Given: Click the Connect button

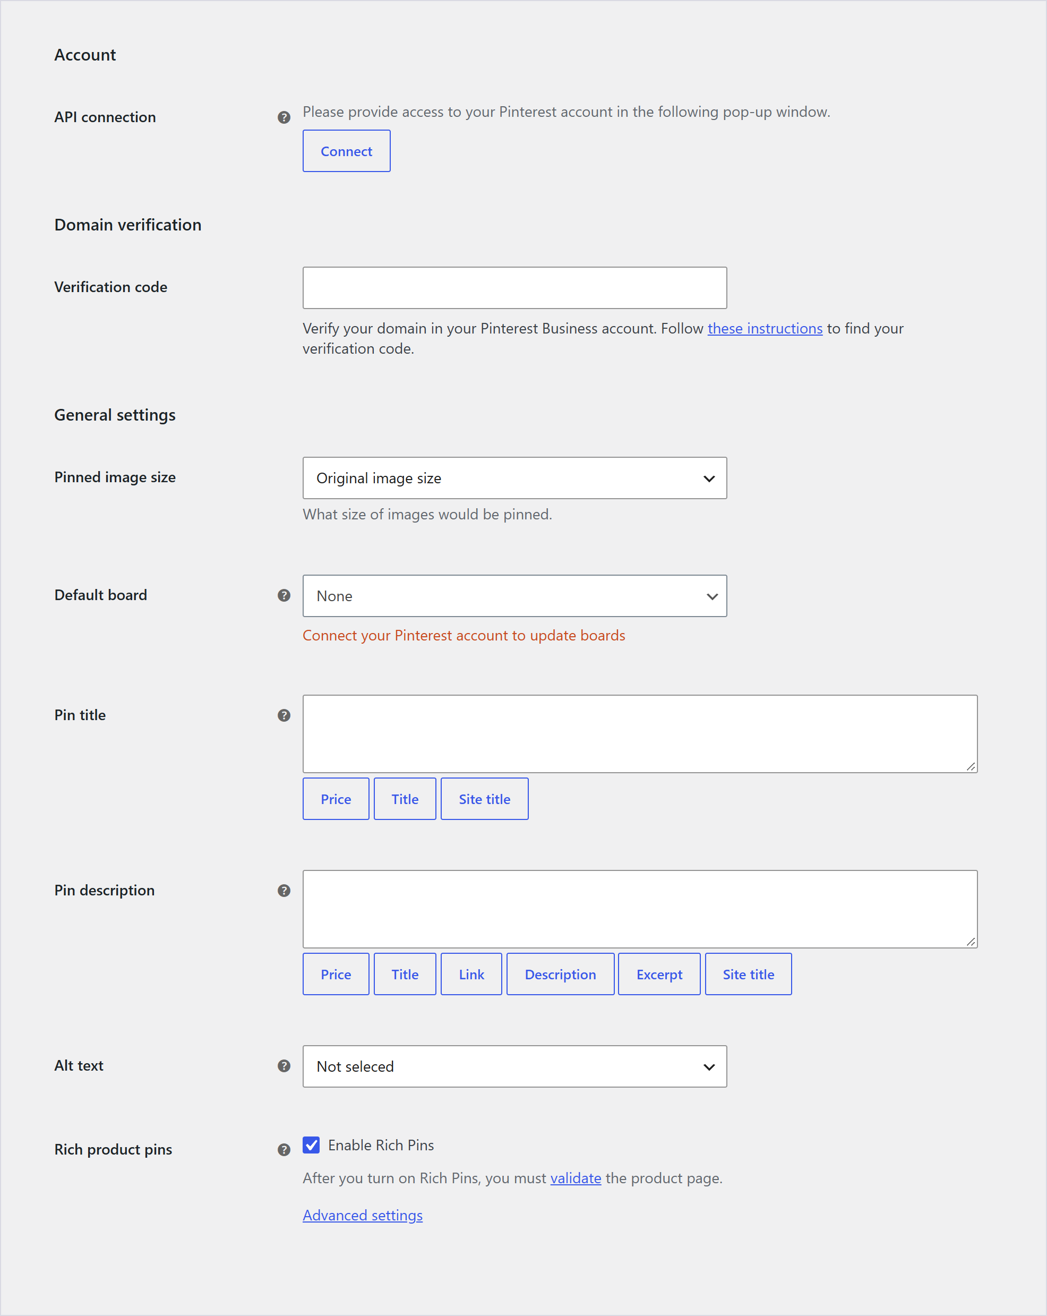Looking at the screenshot, I should point(347,151).
